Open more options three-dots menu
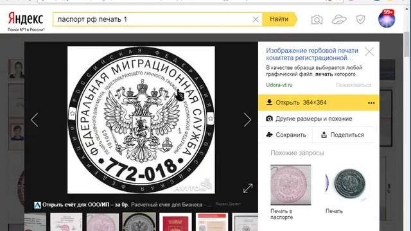The image size is (411, 231). pos(371,103)
